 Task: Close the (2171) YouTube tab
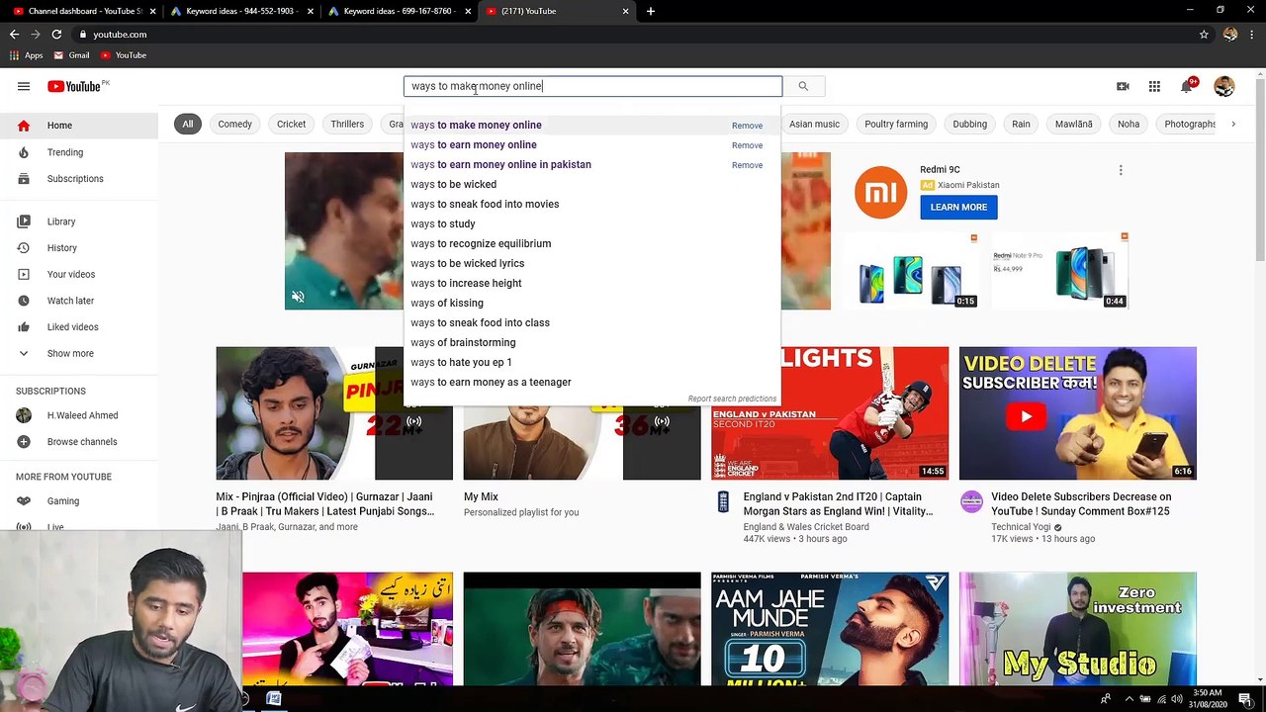(625, 11)
